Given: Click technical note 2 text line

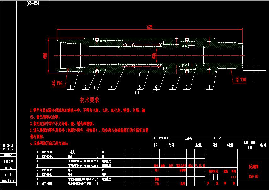Looking at the screenshot, I should 62,123.
